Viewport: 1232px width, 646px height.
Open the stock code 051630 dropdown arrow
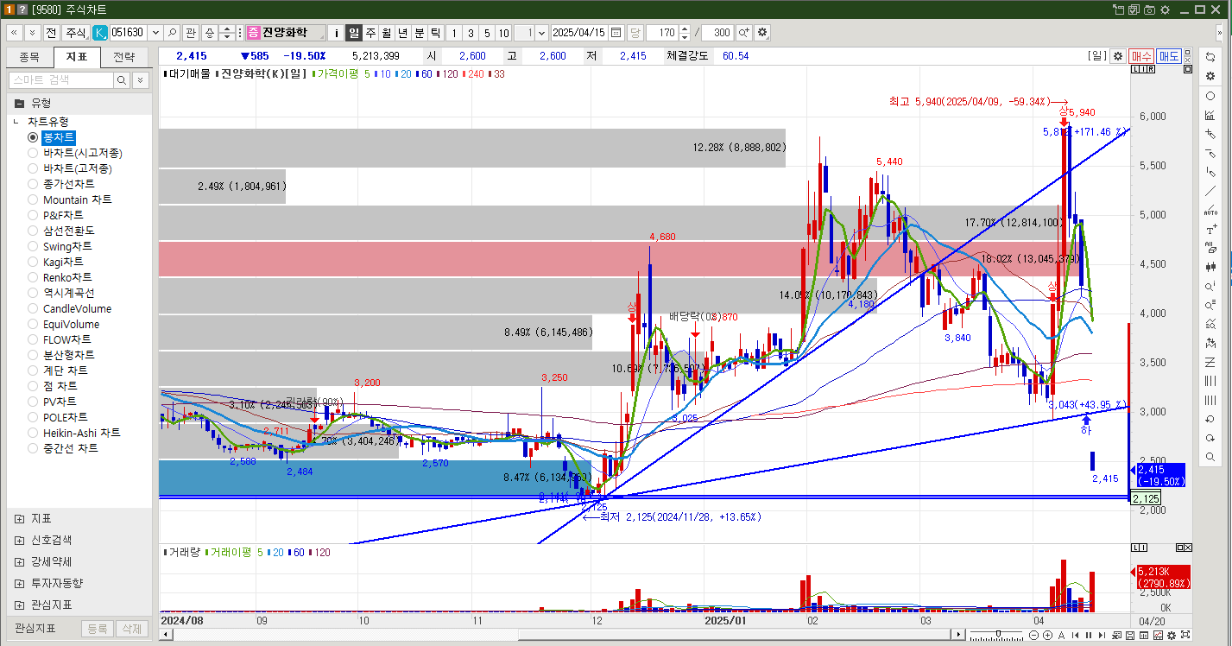coord(155,32)
